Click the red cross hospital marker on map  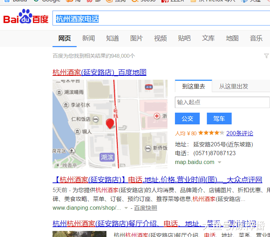pos(156,116)
